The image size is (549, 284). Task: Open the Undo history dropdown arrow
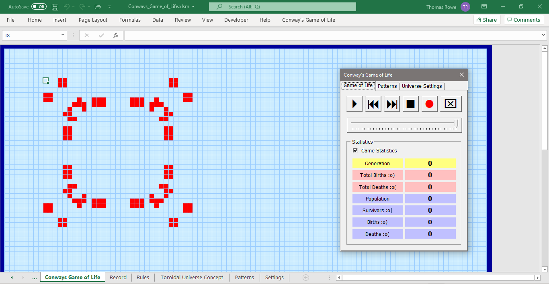pos(74,7)
